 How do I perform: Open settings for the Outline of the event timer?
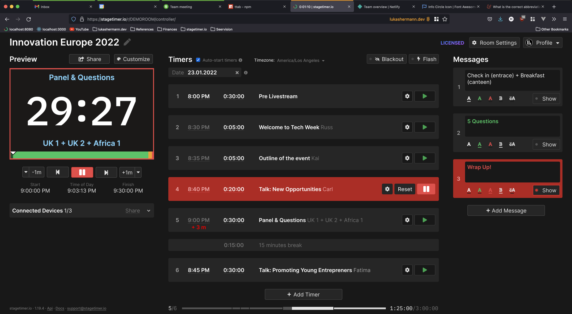407,158
